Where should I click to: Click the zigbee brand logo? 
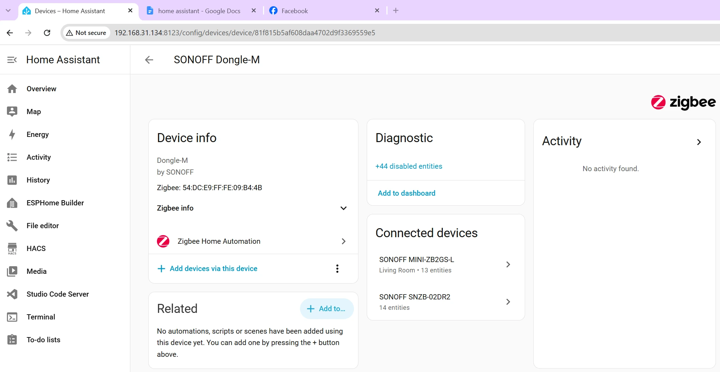point(683,102)
